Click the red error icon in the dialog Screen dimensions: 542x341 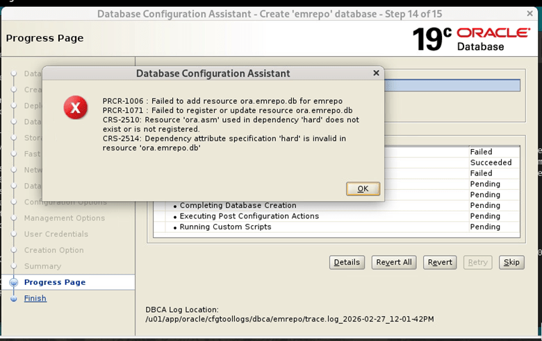click(75, 107)
